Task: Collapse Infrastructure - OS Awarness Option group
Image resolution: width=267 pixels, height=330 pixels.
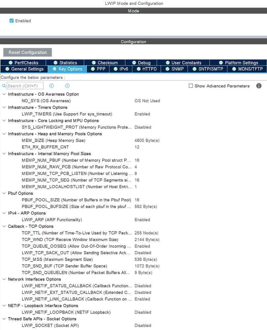Action: (4, 94)
